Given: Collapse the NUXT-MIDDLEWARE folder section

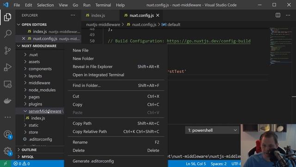Looking at the screenshot, I should [x=39, y=46].
